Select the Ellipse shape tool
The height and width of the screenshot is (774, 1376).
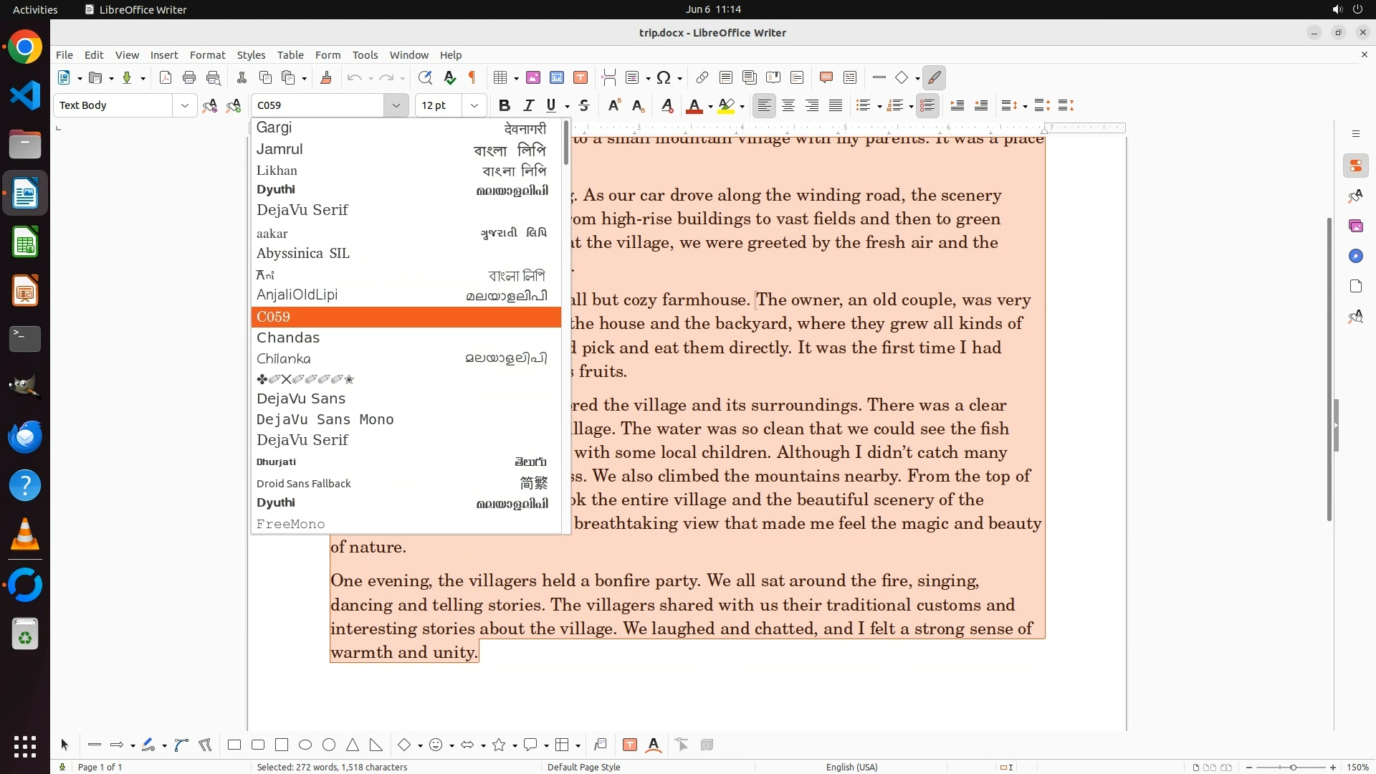[x=305, y=745]
